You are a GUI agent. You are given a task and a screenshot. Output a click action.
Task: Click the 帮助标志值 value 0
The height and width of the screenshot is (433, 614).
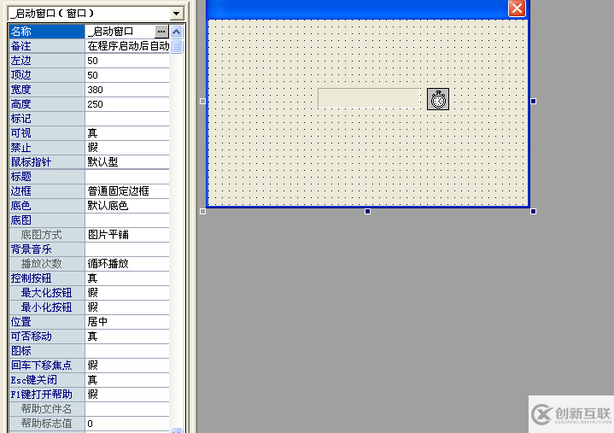coord(127,424)
